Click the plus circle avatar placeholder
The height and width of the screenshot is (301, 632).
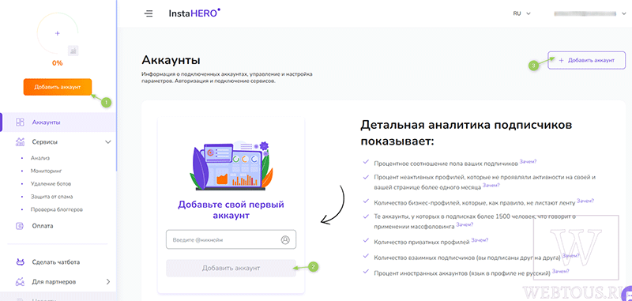pyautogui.click(x=57, y=33)
